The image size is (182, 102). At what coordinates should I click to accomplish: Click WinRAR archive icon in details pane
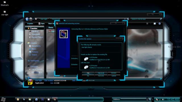[x=30, y=82]
